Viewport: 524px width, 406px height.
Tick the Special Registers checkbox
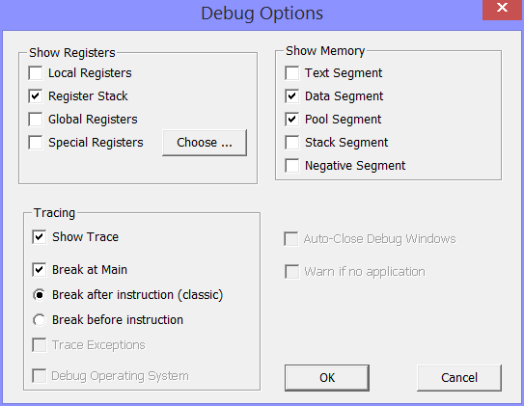[x=36, y=143]
